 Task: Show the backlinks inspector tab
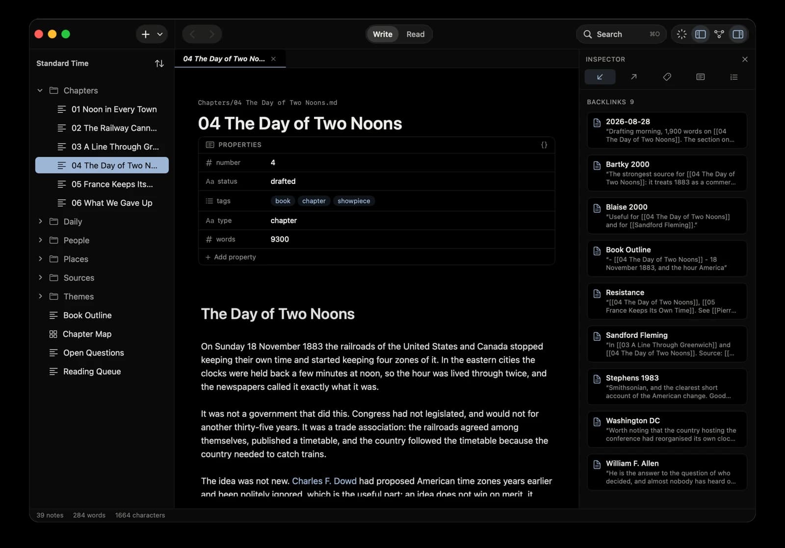600,77
